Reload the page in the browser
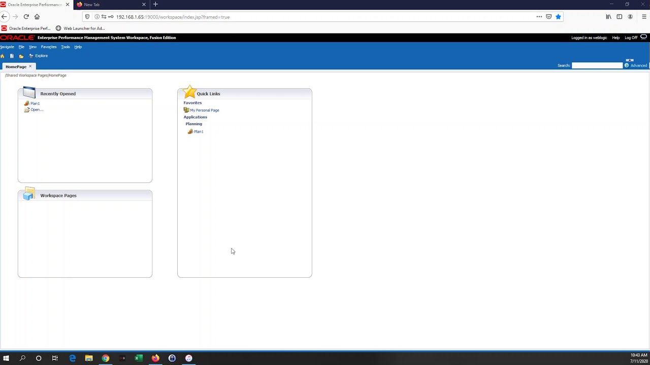This screenshot has width=650, height=365. [26, 17]
